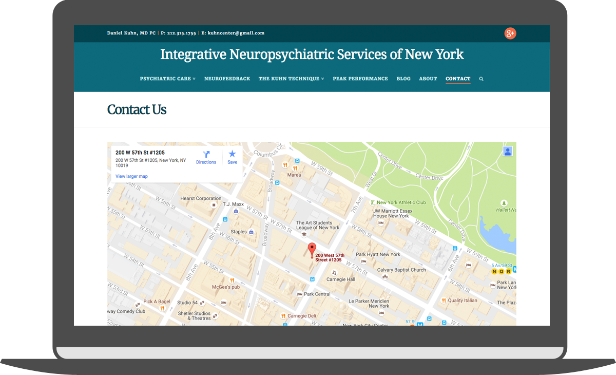
Task: Open the Google account icon on map
Action: point(508,151)
